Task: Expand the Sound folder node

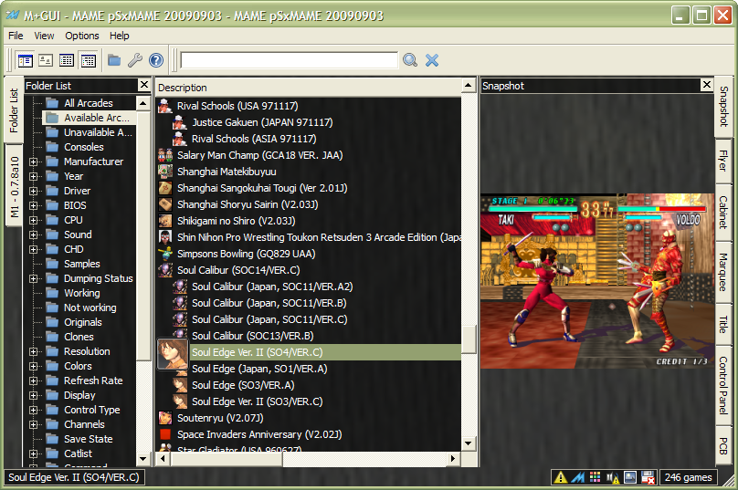Action: pyautogui.click(x=33, y=235)
